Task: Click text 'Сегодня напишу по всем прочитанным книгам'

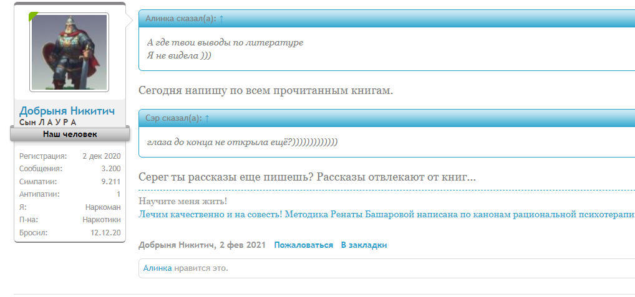Action: (x=265, y=90)
